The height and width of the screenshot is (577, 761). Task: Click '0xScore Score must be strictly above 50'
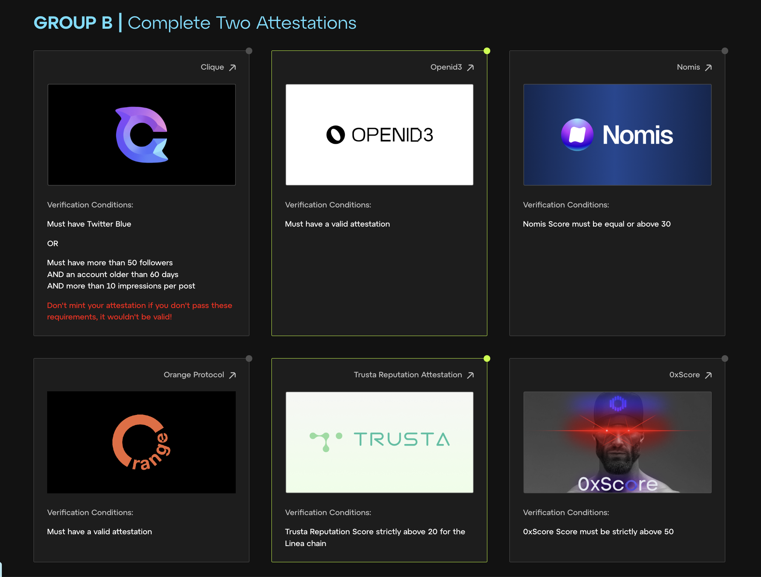(x=598, y=532)
